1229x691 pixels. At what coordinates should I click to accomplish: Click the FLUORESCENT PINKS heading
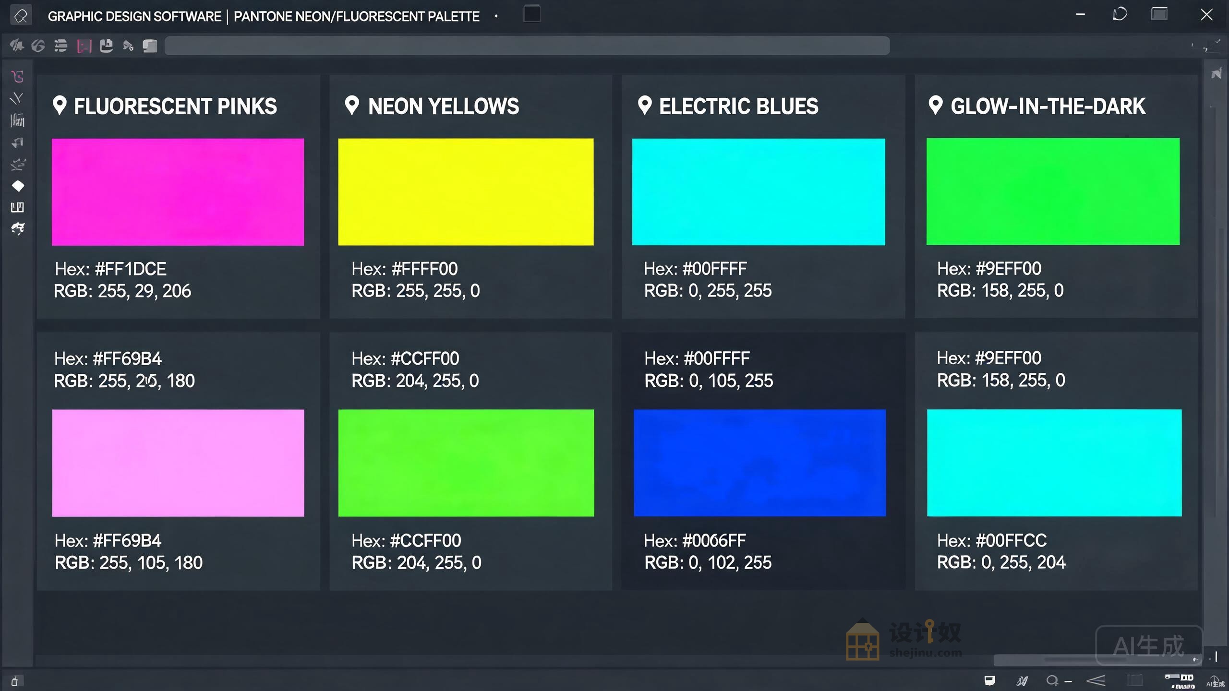click(x=175, y=106)
